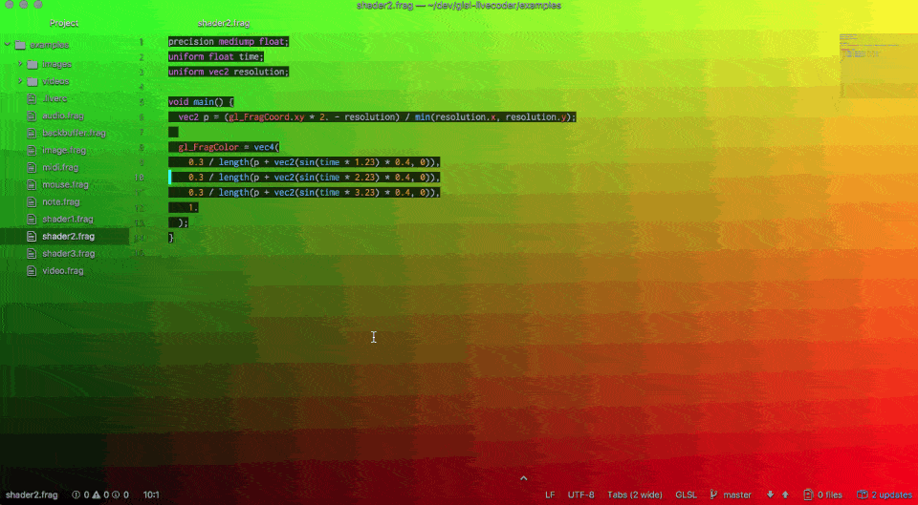Open video.frag in the tree
The image size is (918, 505).
[x=64, y=270]
